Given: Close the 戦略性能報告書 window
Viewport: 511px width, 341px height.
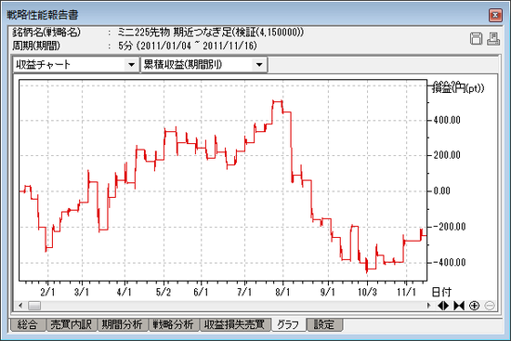Looking at the screenshot, I should click(x=495, y=15).
